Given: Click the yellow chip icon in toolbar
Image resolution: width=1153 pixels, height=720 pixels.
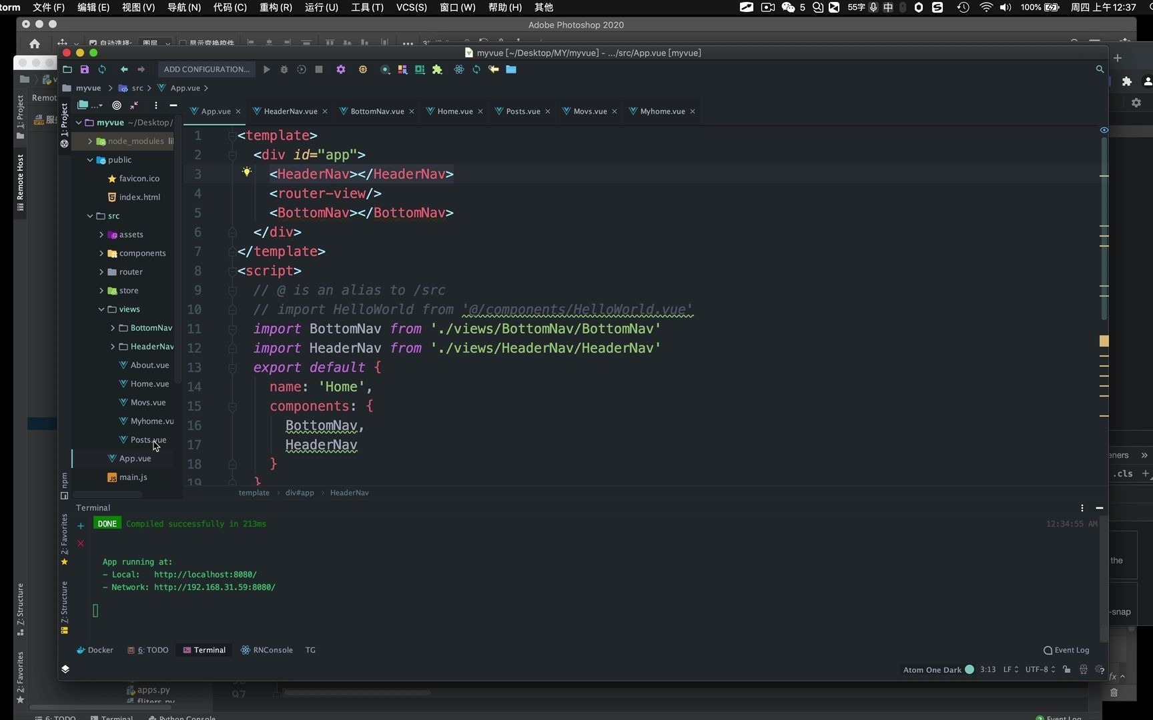Looking at the screenshot, I should [x=363, y=69].
